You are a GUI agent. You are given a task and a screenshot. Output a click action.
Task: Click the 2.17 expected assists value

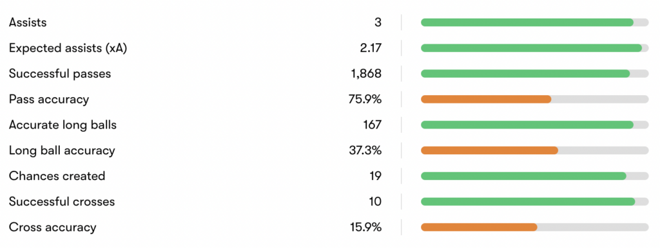pyautogui.click(x=371, y=48)
